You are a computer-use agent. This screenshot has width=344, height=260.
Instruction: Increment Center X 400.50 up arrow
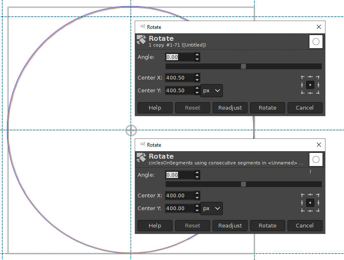(197, 76)
